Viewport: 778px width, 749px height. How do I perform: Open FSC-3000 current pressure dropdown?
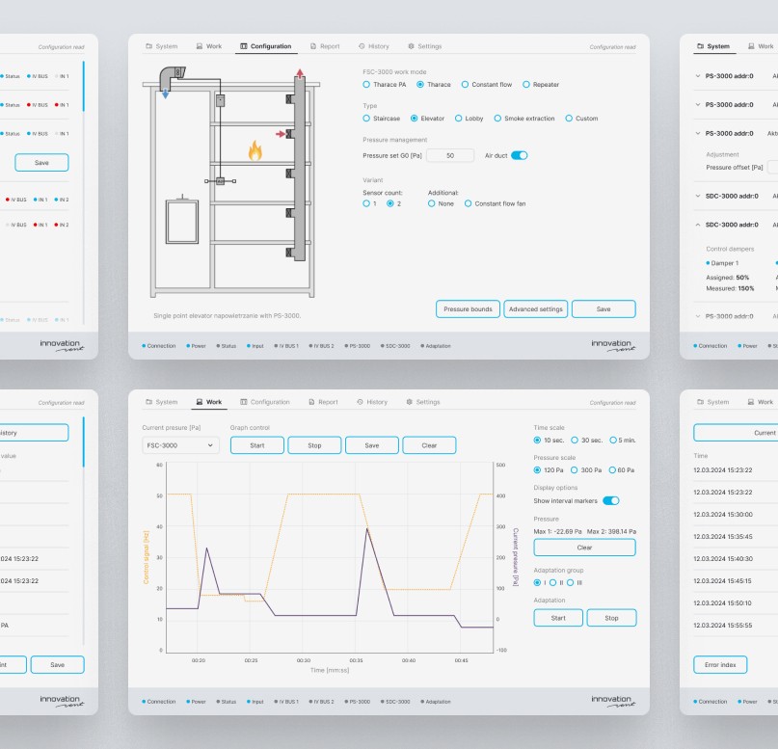[179, 445]
